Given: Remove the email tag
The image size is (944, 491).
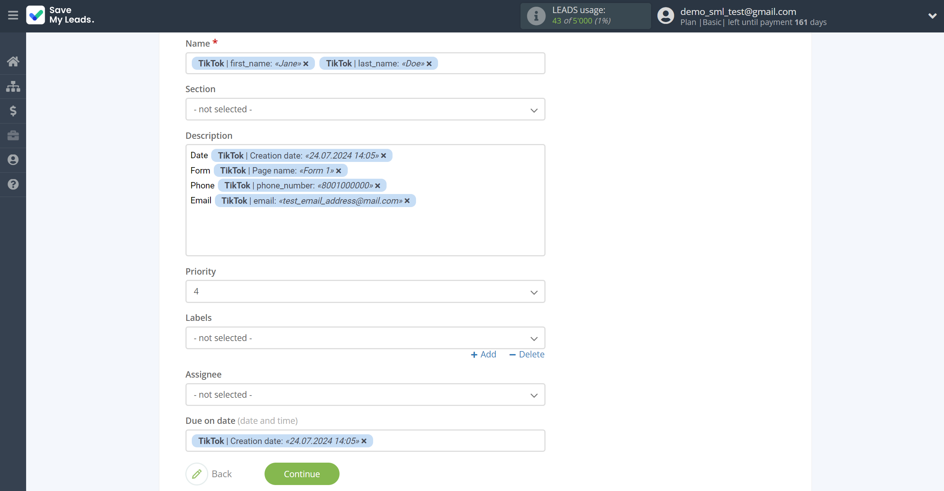Looking at the screenshot, I should click(407, 201).
